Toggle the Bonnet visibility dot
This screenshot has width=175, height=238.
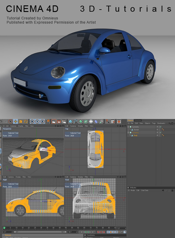(x=157, y=130)
